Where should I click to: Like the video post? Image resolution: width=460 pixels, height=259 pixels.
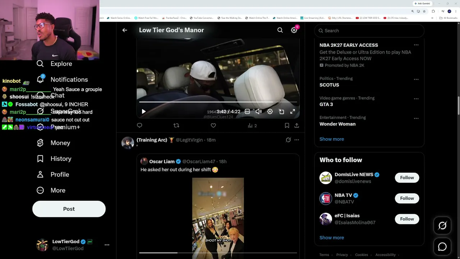pyautogui.click(x=213, y=126)
